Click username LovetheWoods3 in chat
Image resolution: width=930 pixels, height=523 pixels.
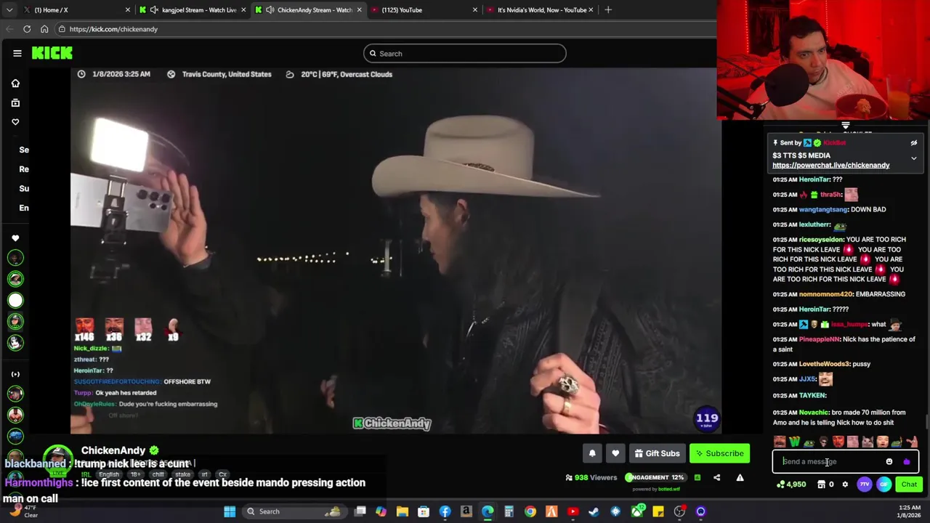tap(824, 364)
